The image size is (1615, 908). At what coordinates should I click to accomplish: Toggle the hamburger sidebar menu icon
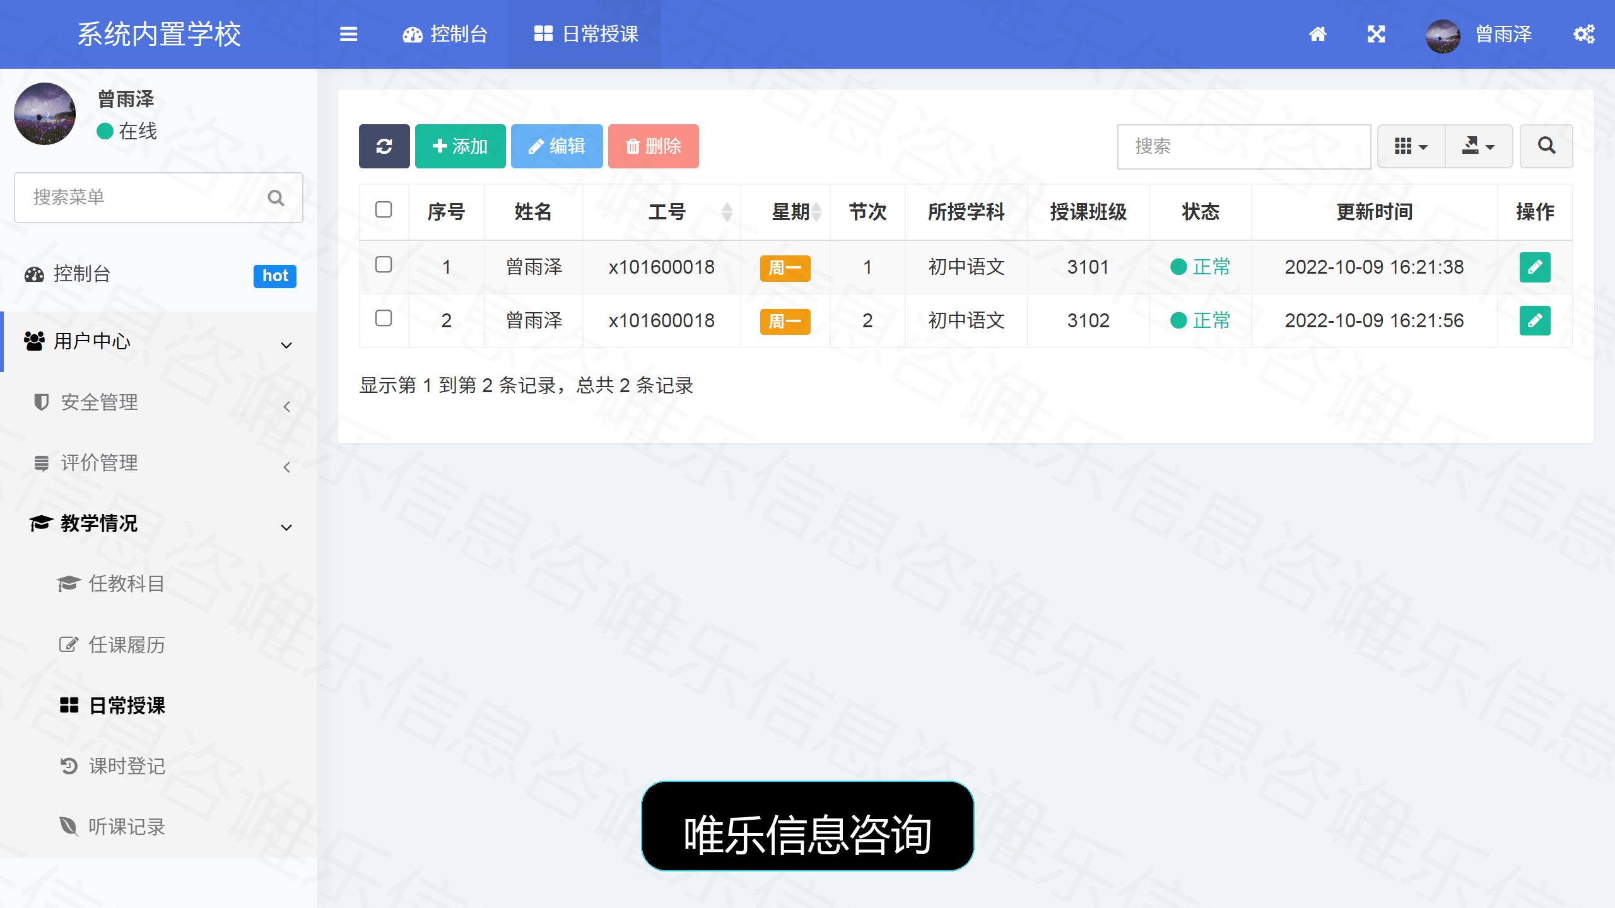click(x=348, y=34)
